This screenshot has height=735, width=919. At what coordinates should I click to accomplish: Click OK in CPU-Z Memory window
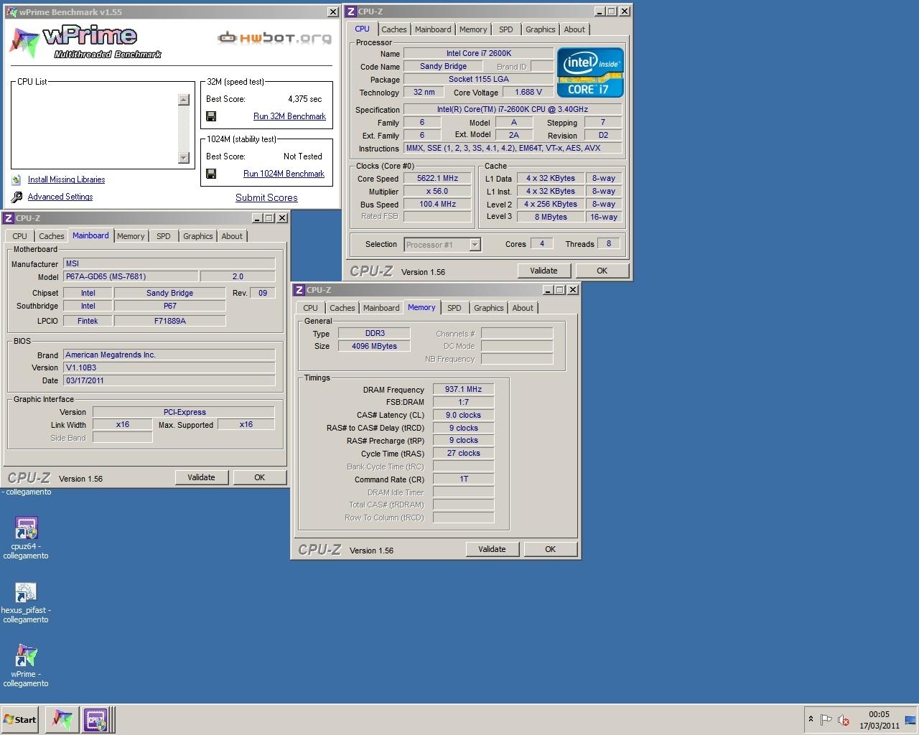coord(550,549)
